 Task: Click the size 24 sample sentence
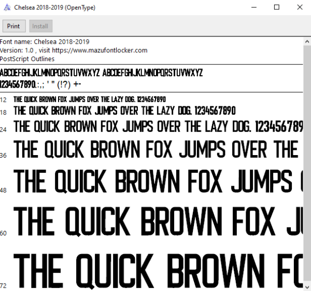[158, 127]
